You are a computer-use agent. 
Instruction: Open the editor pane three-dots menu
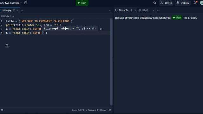(110, 10)
